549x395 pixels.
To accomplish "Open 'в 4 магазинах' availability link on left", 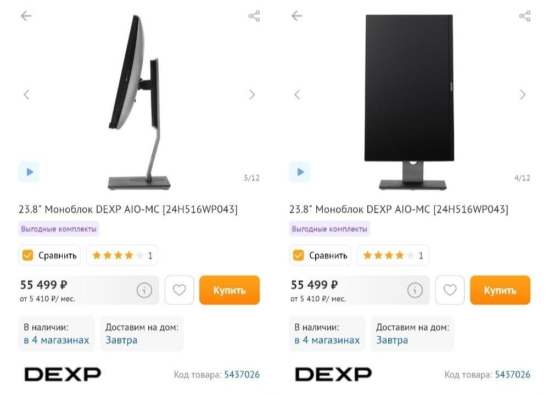I will click(57, 340).
